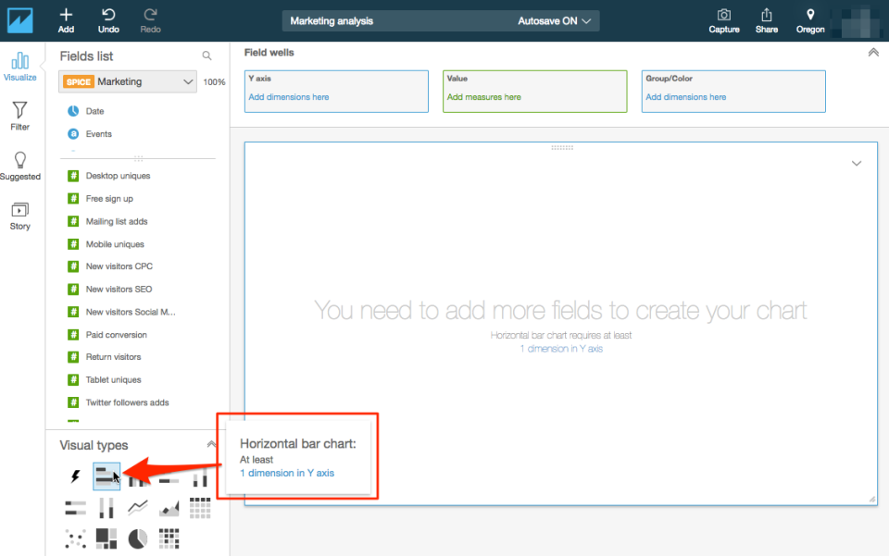This screenshot has width=889, height=556.
Task: Open the visual's options chevron
Action: pyautogui.click(x=857, y=162)
